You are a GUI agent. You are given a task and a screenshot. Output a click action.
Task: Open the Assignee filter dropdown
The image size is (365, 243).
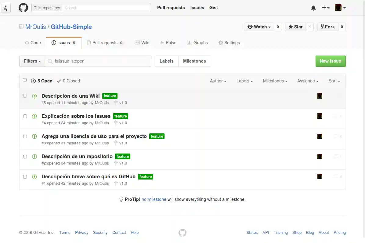click(307, 81)
